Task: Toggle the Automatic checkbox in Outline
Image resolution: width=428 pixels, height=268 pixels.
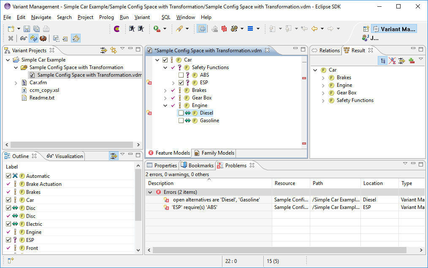Action: tap(8, 176)
